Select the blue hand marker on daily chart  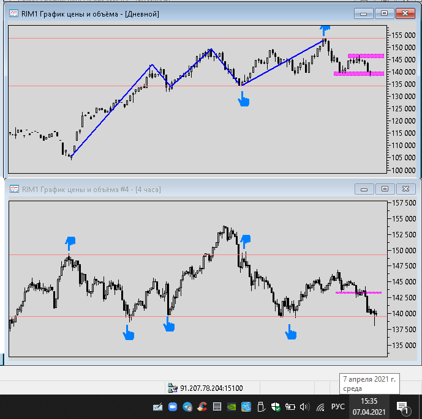point(244,99)
